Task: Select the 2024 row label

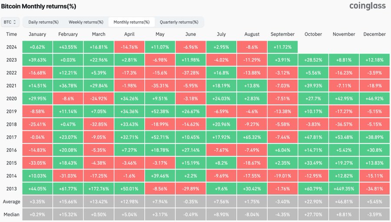Action: coord(12,47)
